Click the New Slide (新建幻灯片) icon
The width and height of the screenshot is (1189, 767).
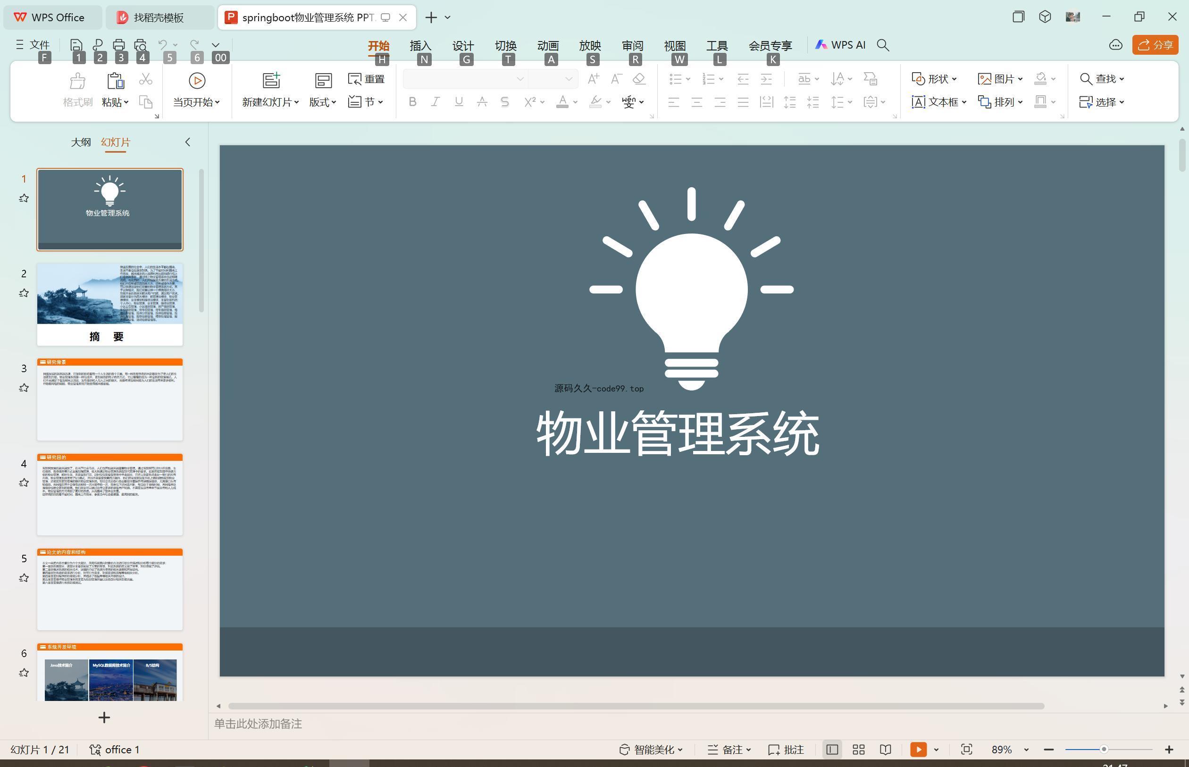click(271, 80)
